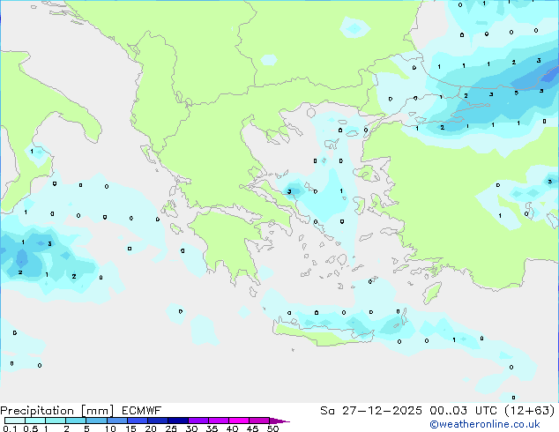This screenshot has height=432, width=559.
Task: Click the legend scale label '0.5'
Action: pyautogui.click(x=31, y=428)
